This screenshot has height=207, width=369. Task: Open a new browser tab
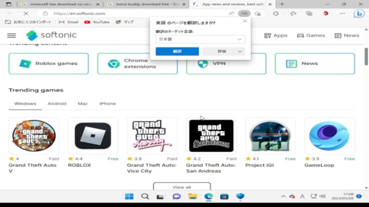(282, 4)
